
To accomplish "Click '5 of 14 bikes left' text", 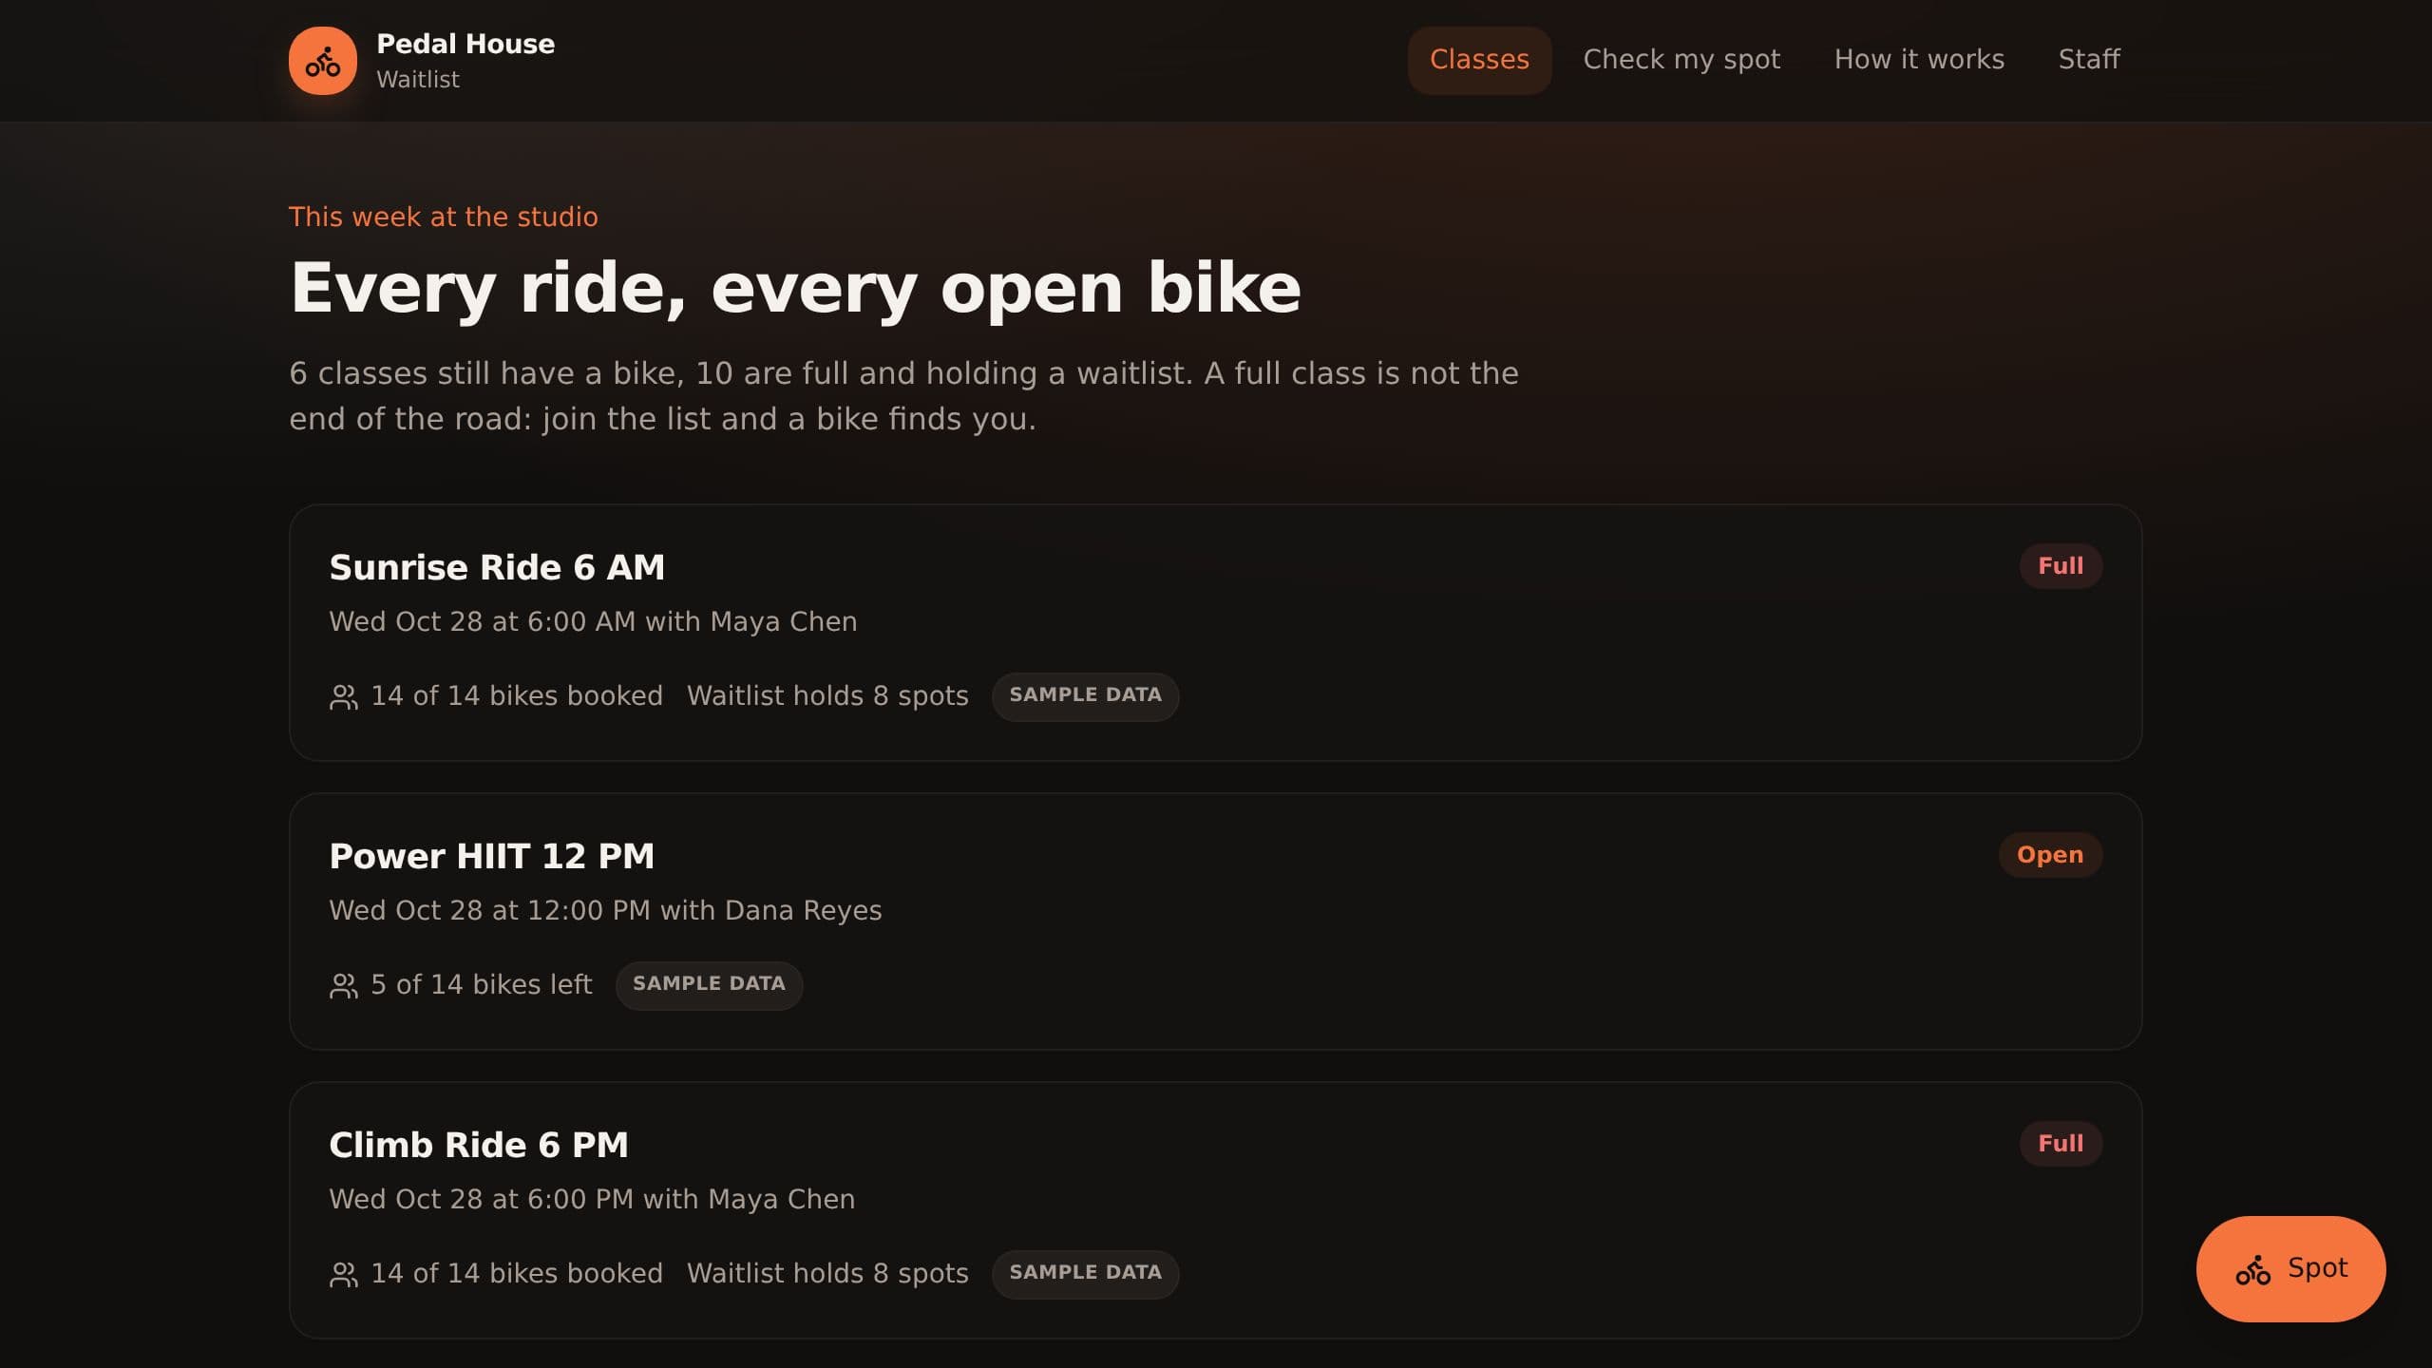I will [x=481, y=984].
